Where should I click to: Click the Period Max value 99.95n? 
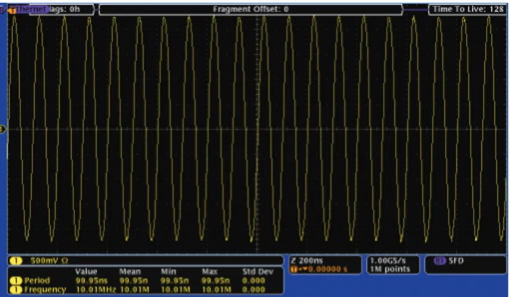[x=216, y=280]
